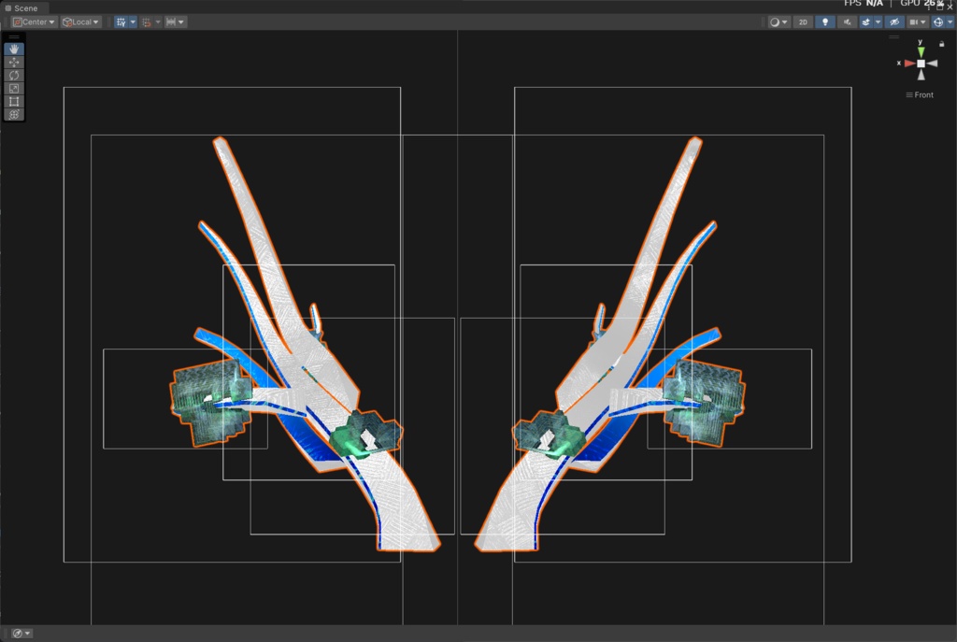Click the gray right-side gizmo cone
This screenshot has height=642, width=957.
(932, 63)
